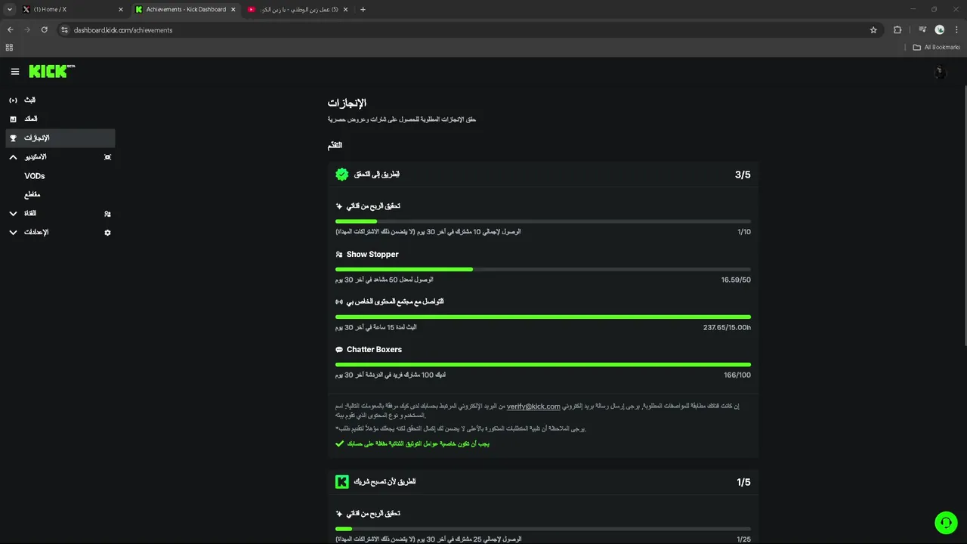This screenshot has height=544, width=967.
Task: Click the verify@kick.com email link
Action: tap(533, 406)
